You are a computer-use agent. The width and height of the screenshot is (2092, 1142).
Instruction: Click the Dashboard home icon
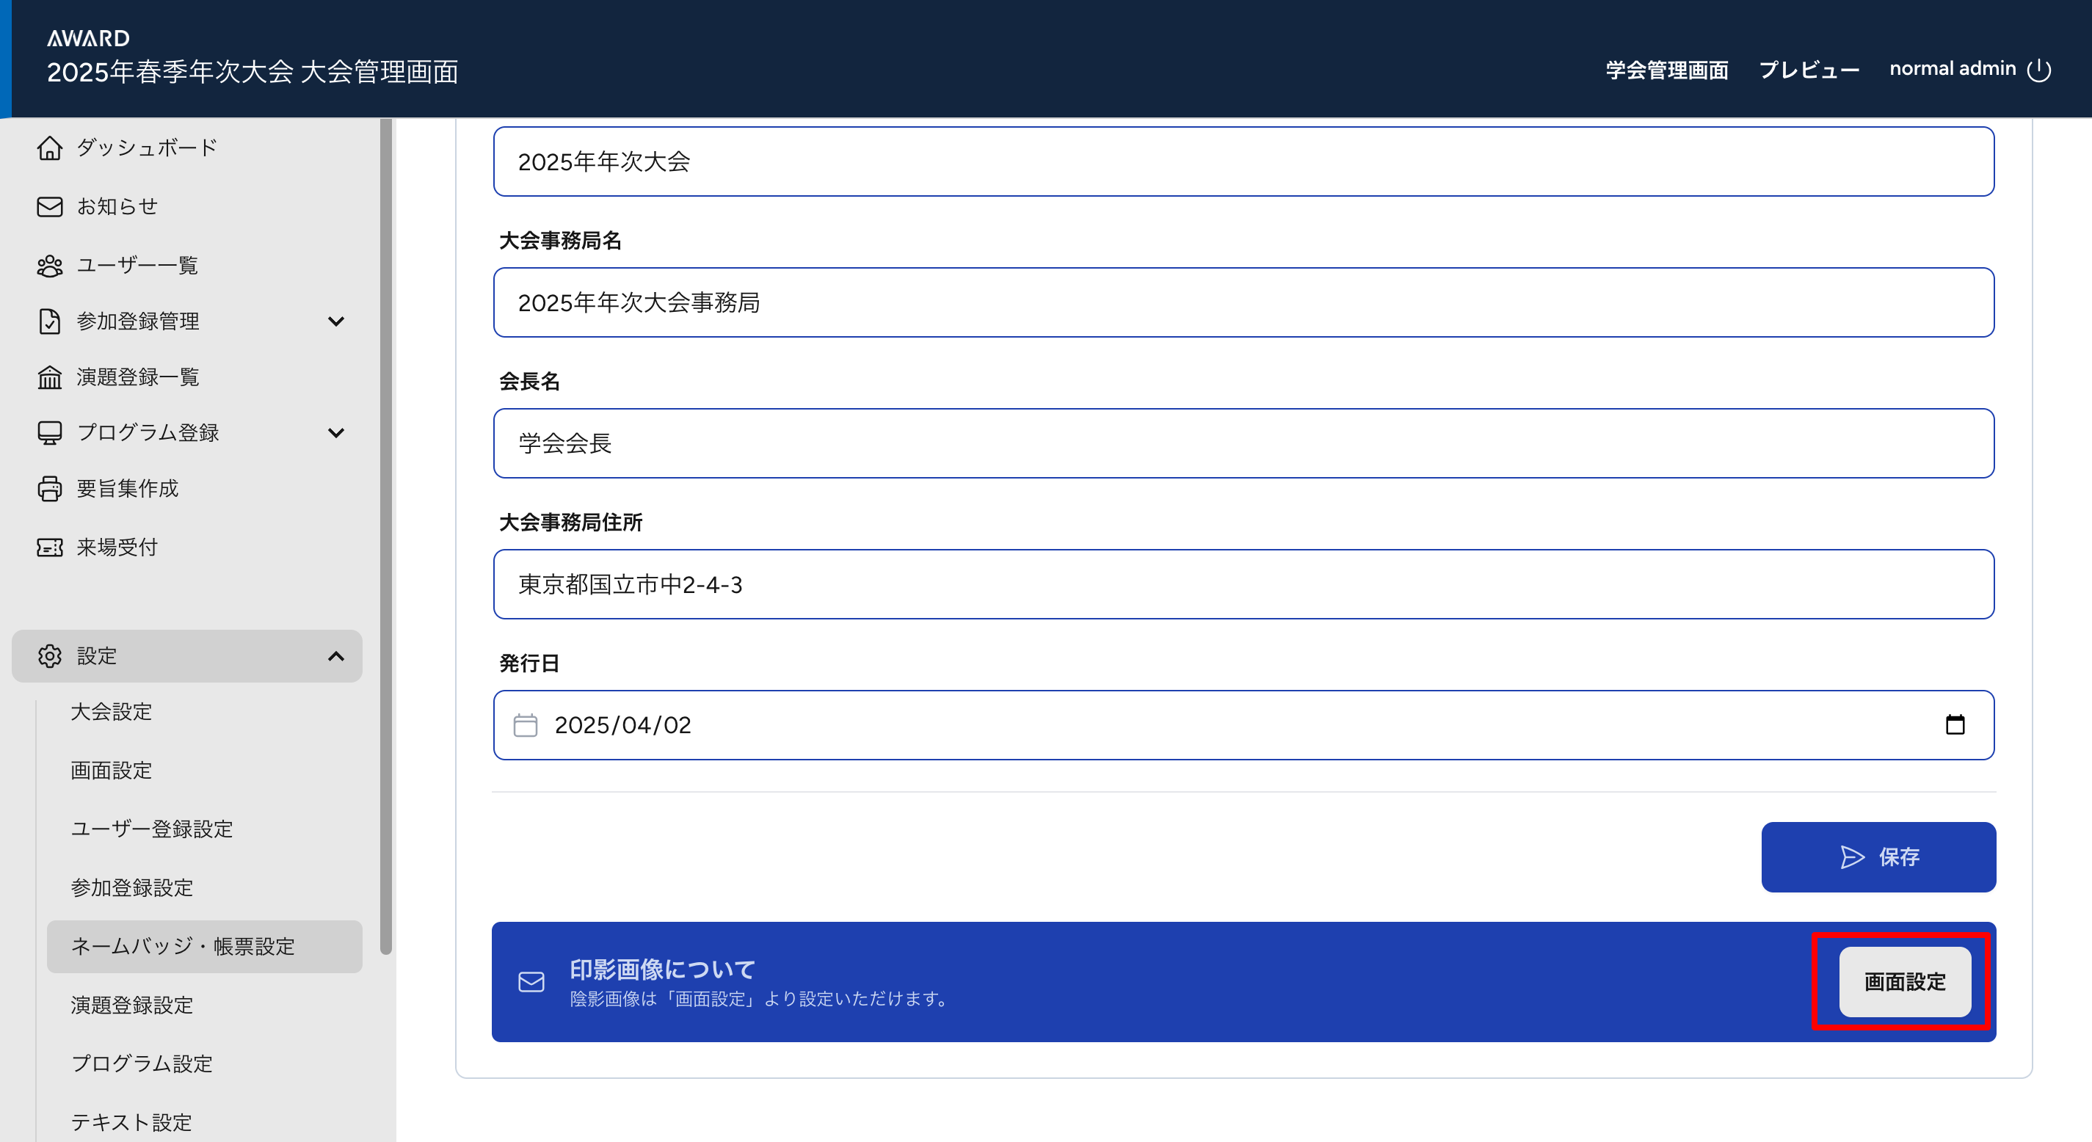[x=49, y=148]
